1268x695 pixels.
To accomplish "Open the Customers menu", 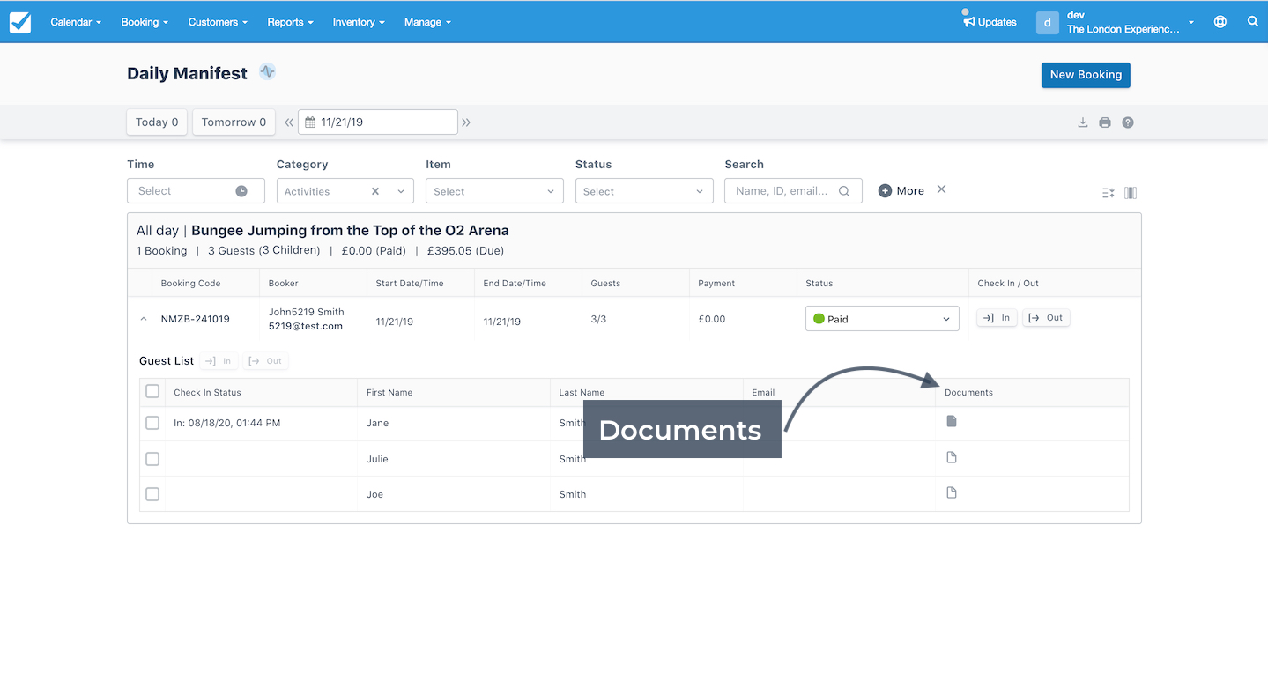I will 218,22.
